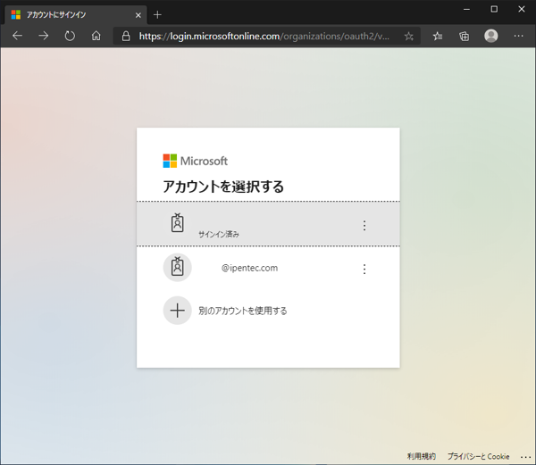Click the plus icon for another account

[178, 311]
